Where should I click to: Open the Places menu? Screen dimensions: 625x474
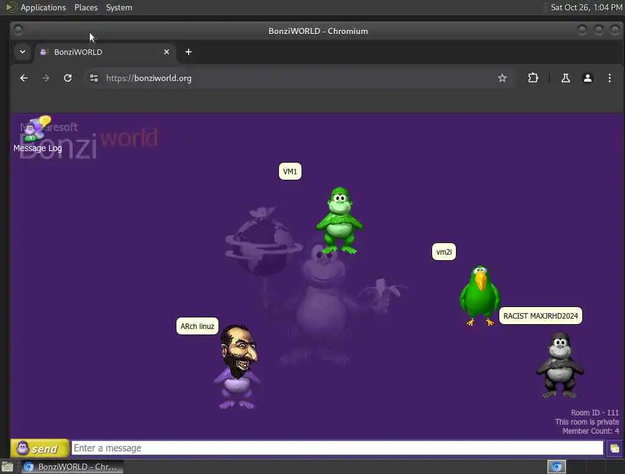tap(86, 7)
